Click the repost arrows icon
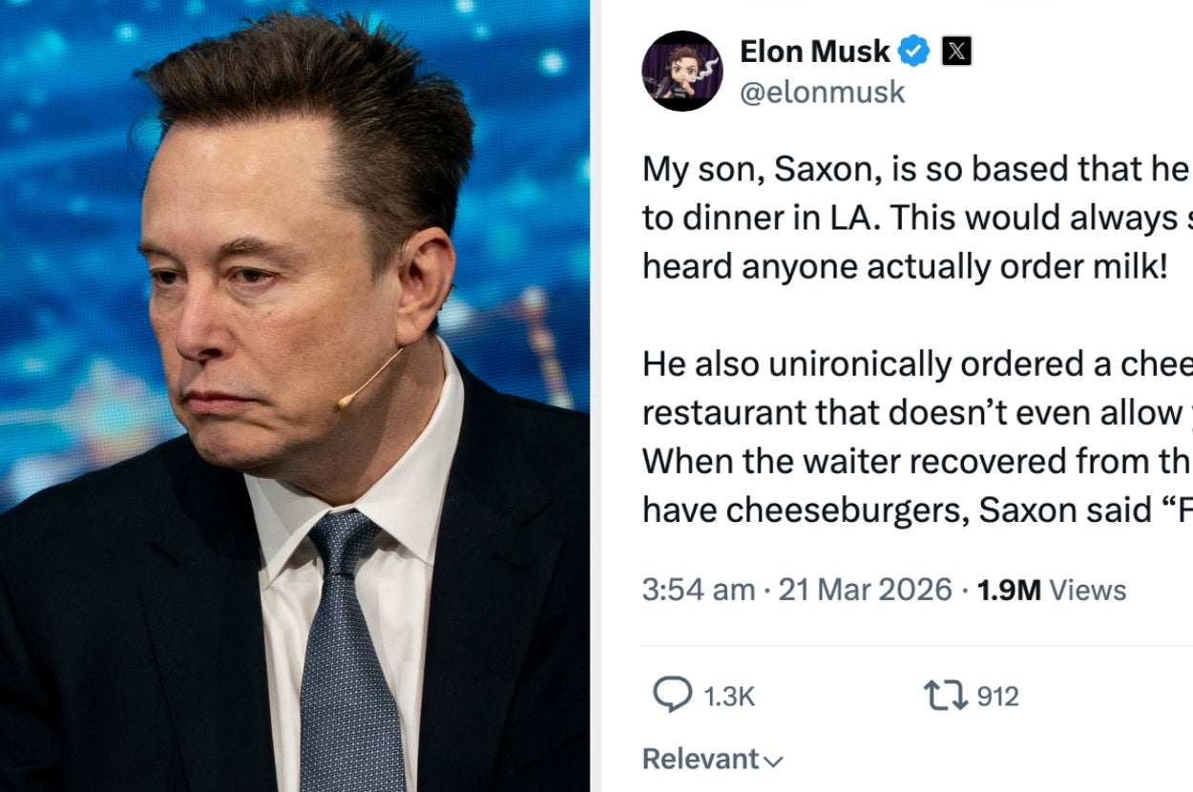This screenshot has height=792, width=1193. tap(945, 695)
